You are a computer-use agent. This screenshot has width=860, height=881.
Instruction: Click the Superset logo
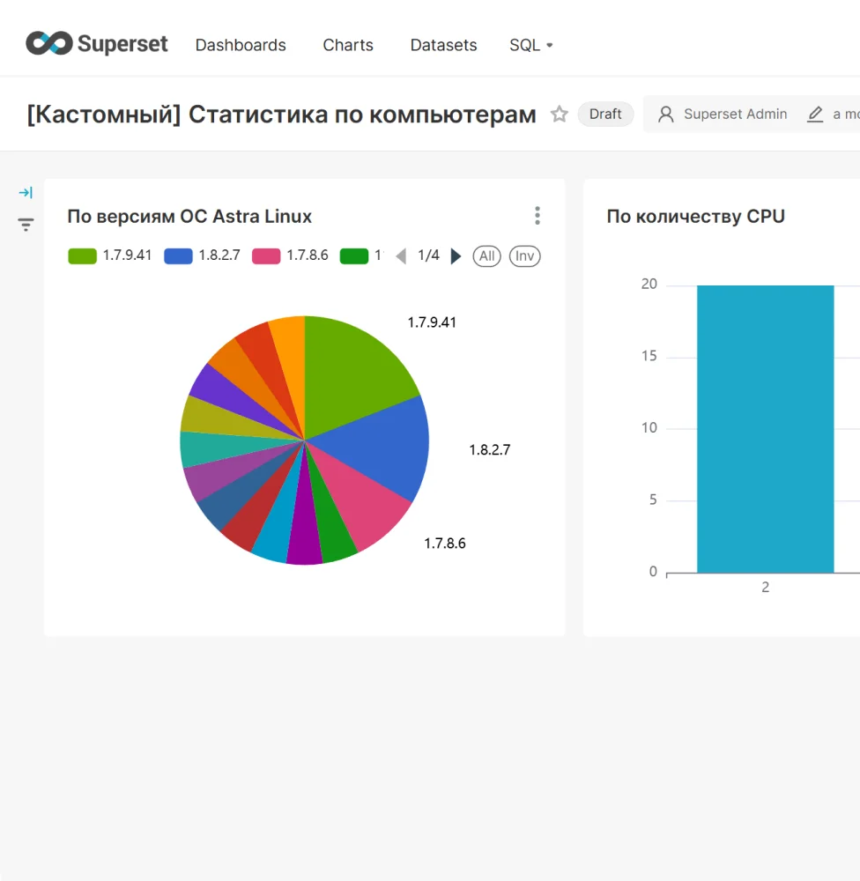point(97,44)
